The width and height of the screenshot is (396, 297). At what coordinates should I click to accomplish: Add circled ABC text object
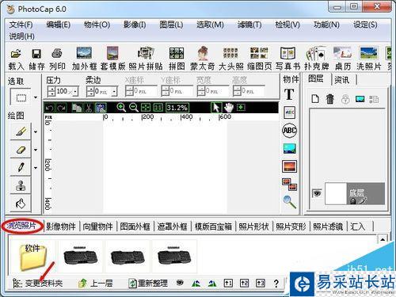pos(289,130)
